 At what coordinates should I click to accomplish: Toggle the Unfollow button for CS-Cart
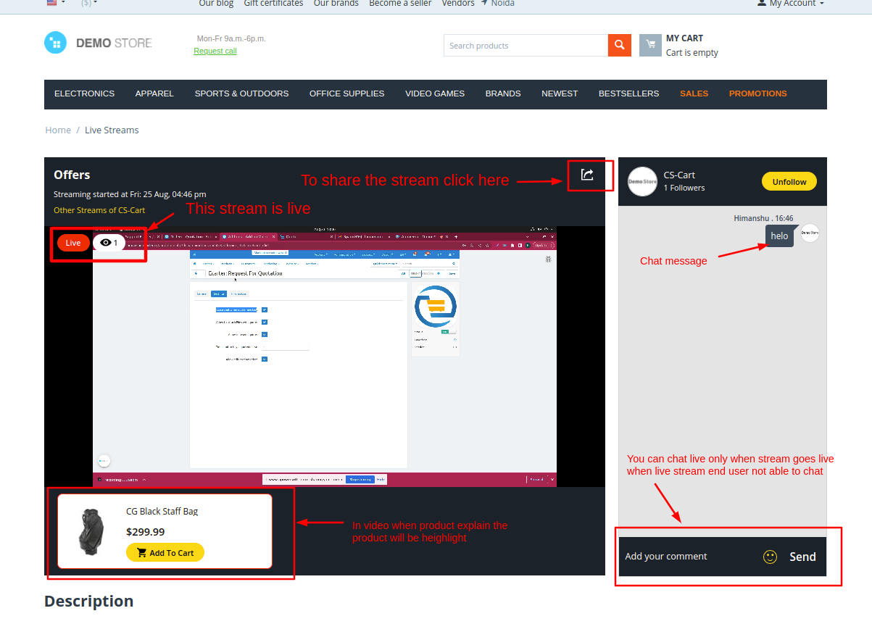[x=789, y=182]
